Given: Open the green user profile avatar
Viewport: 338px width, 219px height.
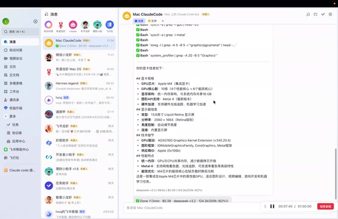Looking at the screenshot, I should pyautogui.click(x=6, y=21).
